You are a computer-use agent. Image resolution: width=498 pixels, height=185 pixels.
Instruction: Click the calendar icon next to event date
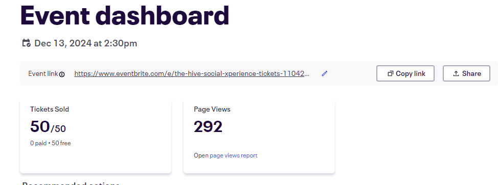tap(26, 43)
